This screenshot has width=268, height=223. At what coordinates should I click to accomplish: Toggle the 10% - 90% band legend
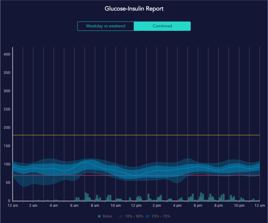tap(131, 216)
